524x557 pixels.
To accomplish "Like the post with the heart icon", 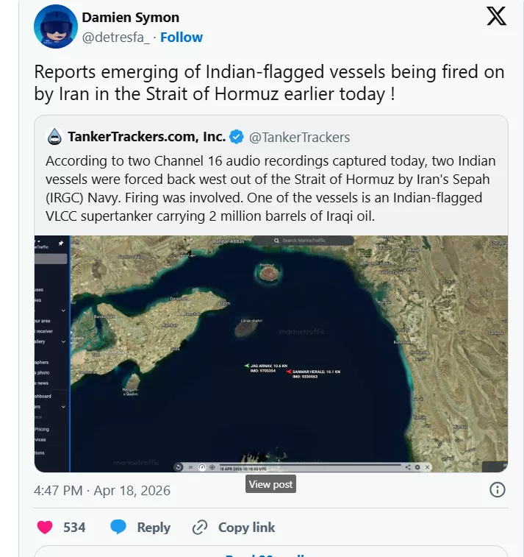I will 45,527.
